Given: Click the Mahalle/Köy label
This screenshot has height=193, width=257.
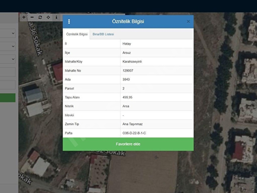Looking at the screenshot, I should (73, 62).
